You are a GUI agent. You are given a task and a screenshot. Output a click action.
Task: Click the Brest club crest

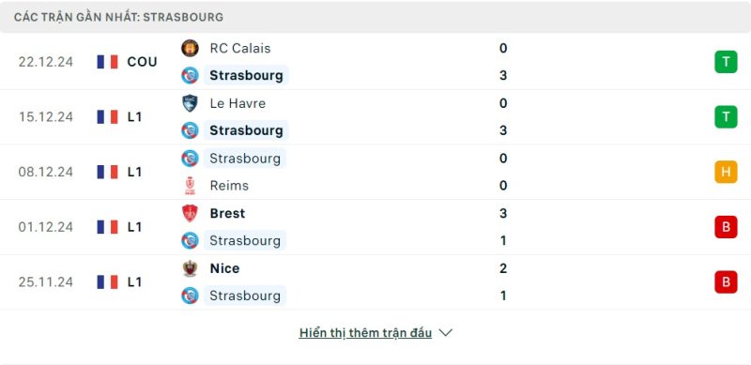click(x=190, y=213)
